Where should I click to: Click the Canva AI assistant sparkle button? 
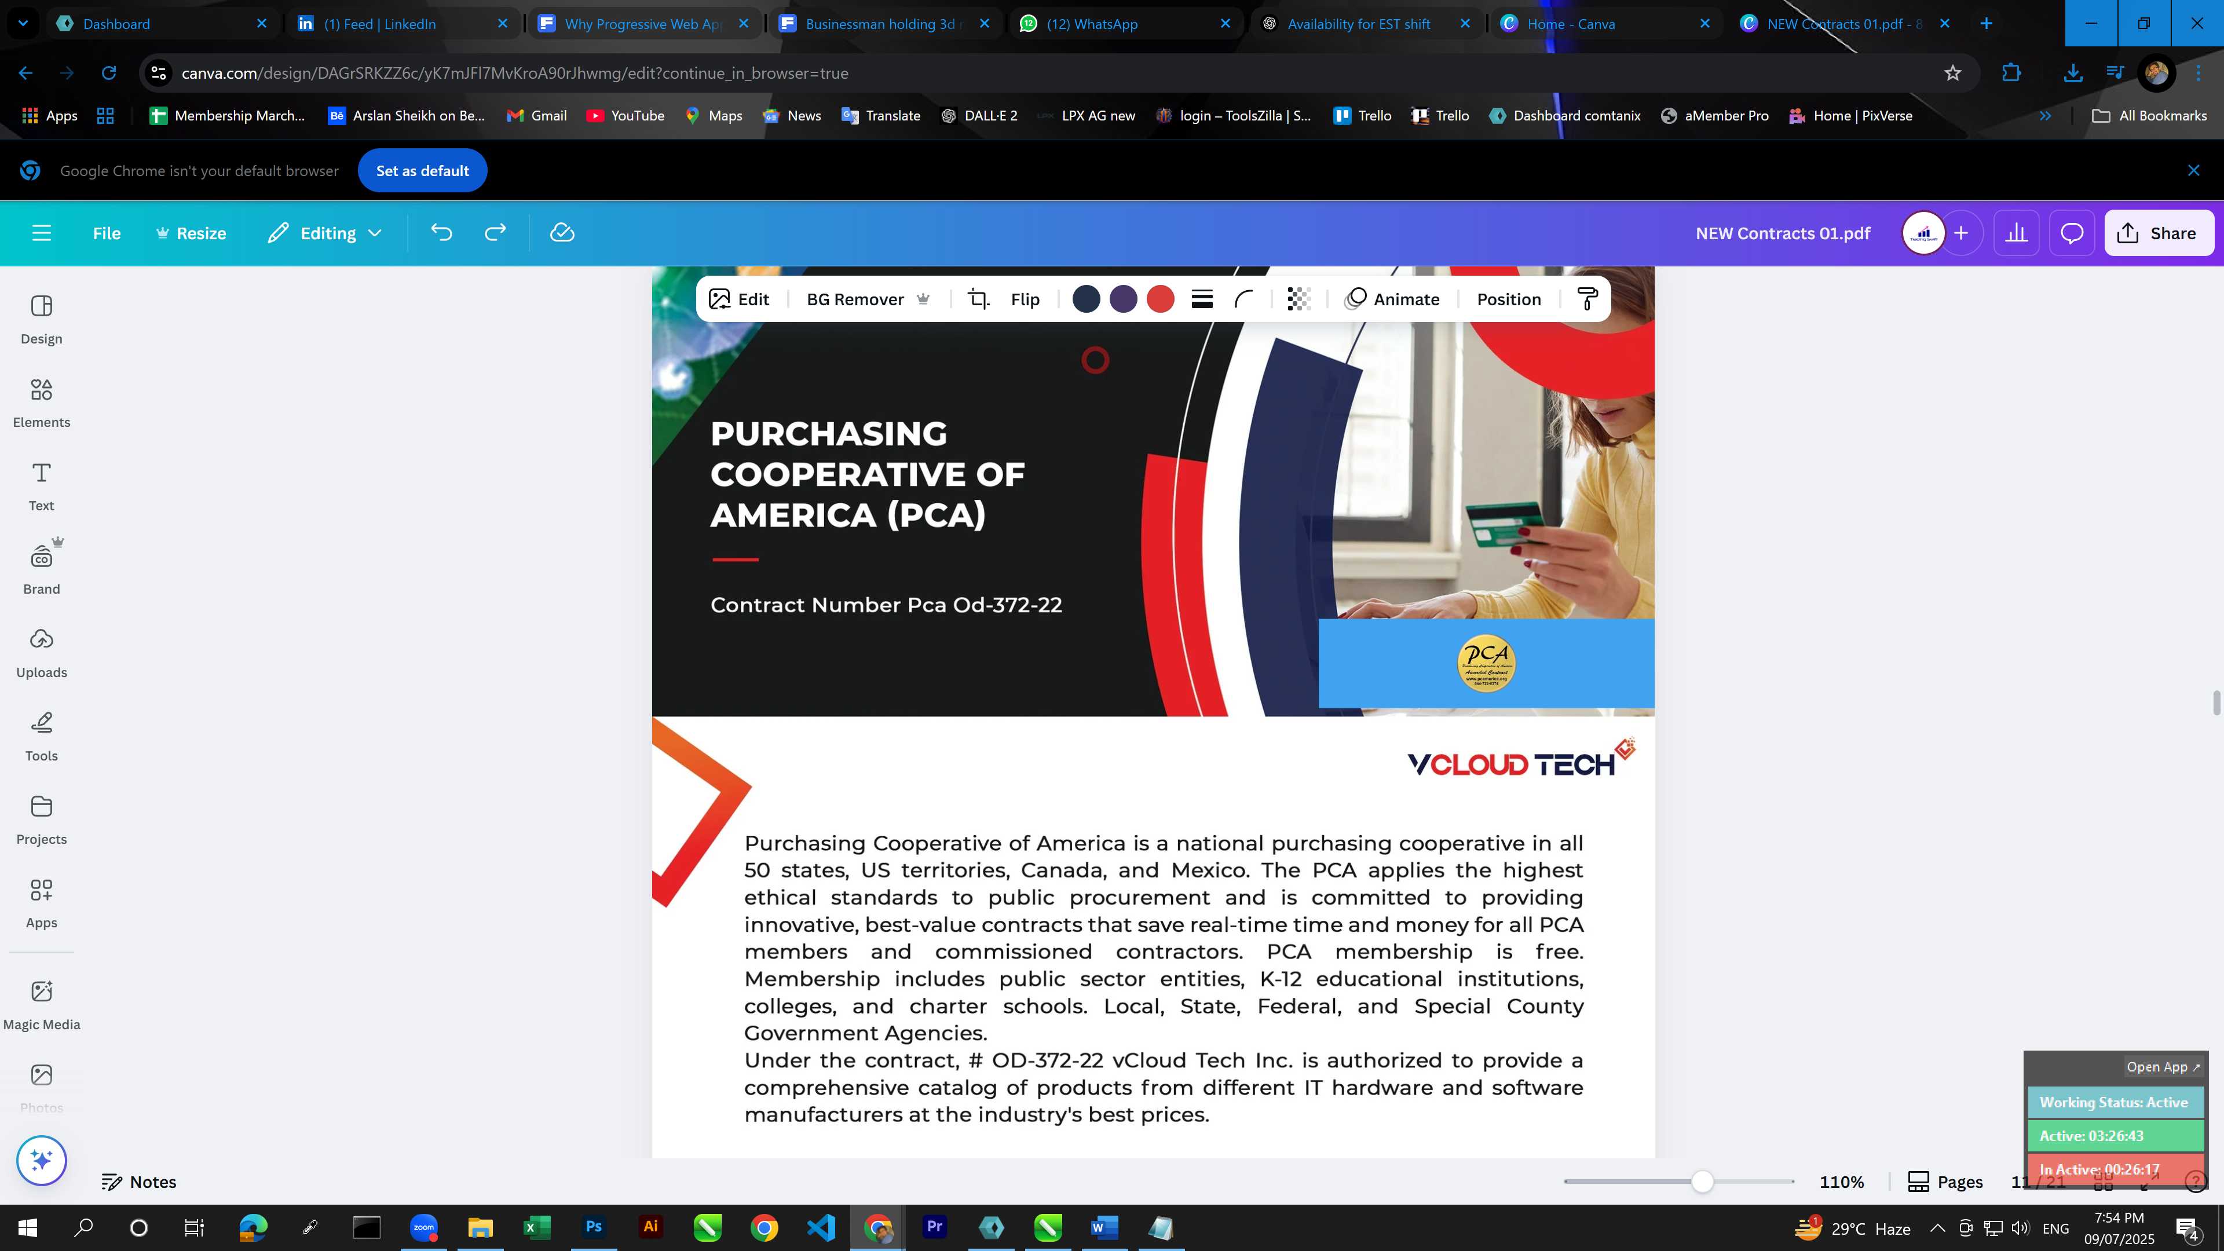(42, 1160)
